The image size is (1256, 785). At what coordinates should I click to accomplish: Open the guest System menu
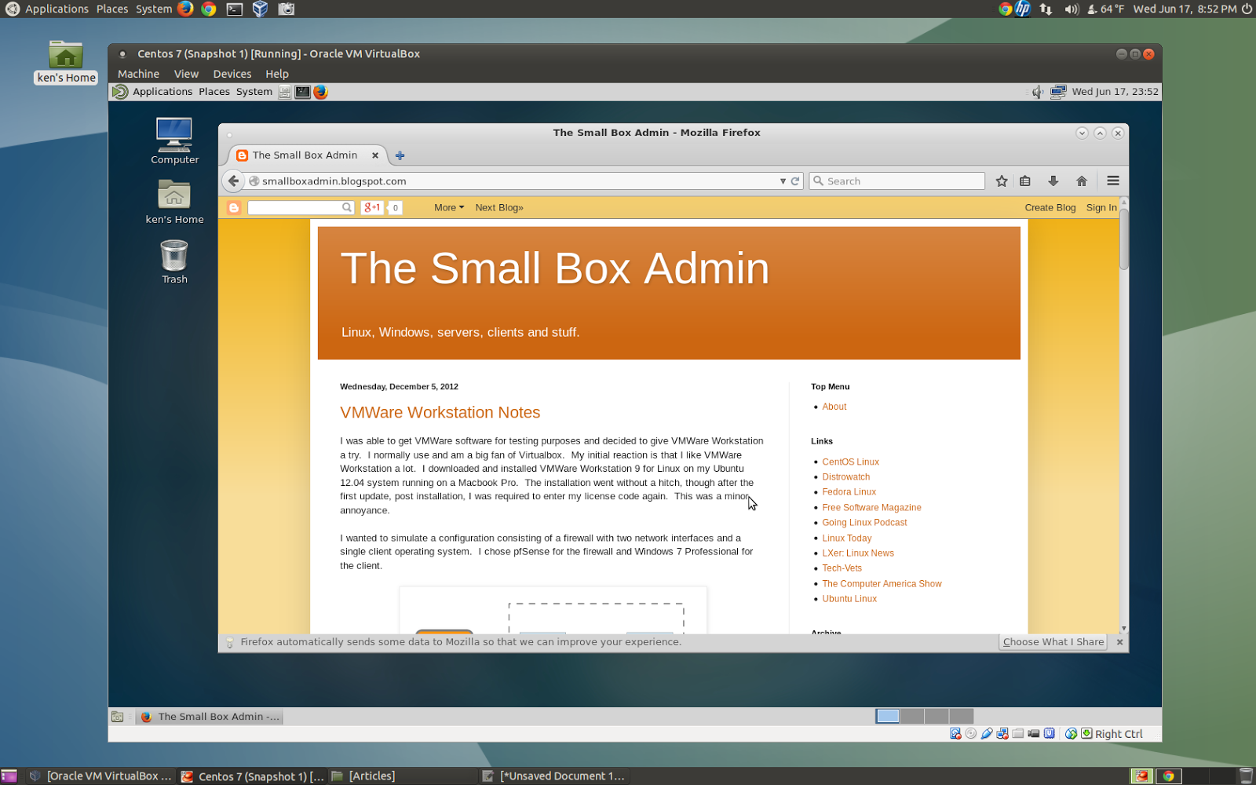click(x=254, y=92)
